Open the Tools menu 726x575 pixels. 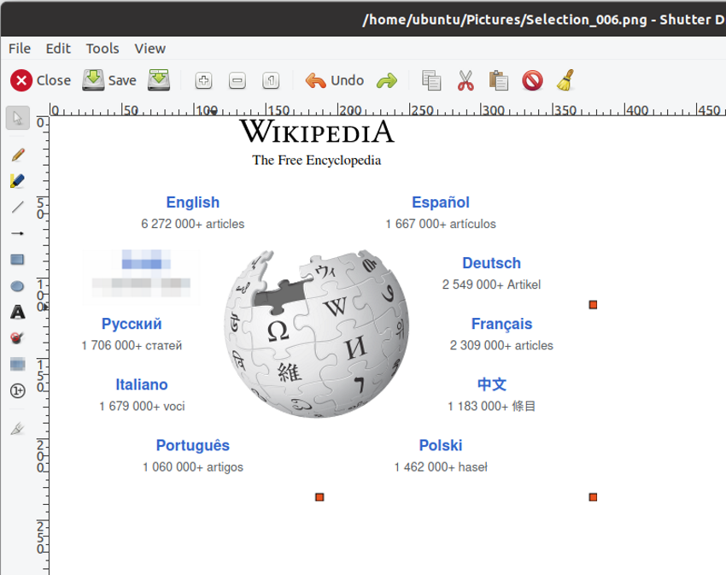click(102, 49)
